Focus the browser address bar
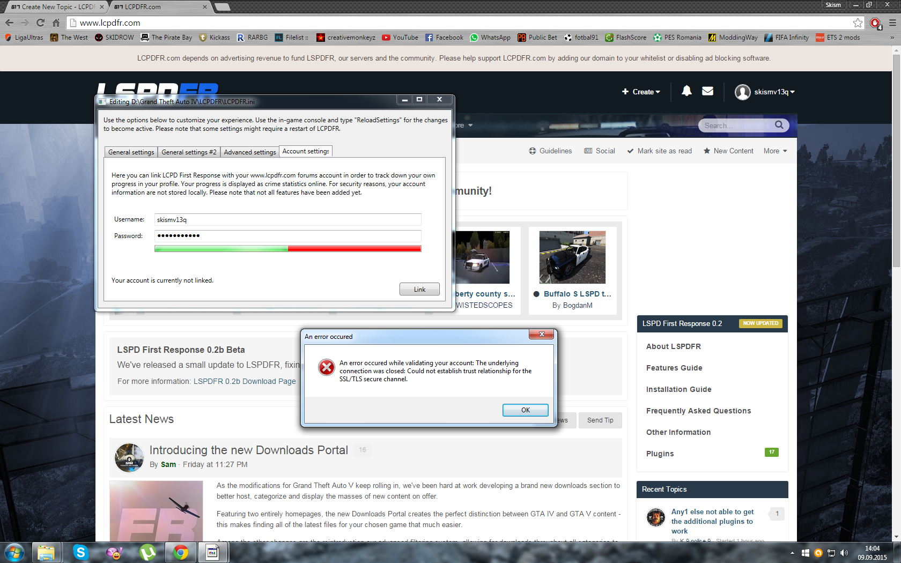 coord(461,23)
